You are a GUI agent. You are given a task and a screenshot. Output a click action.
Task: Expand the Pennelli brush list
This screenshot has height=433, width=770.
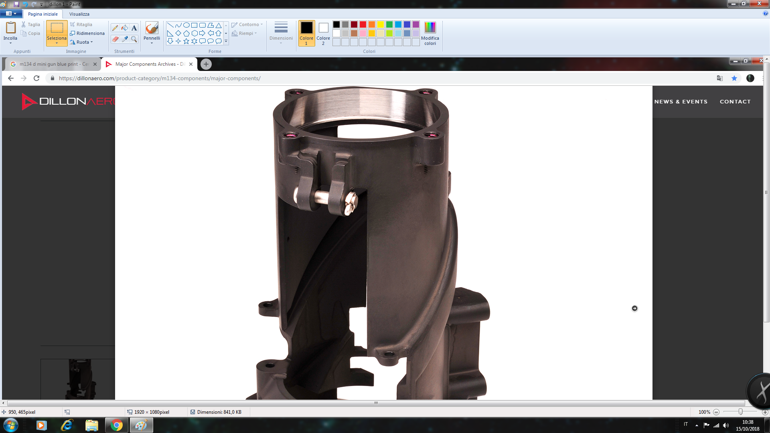152,43
